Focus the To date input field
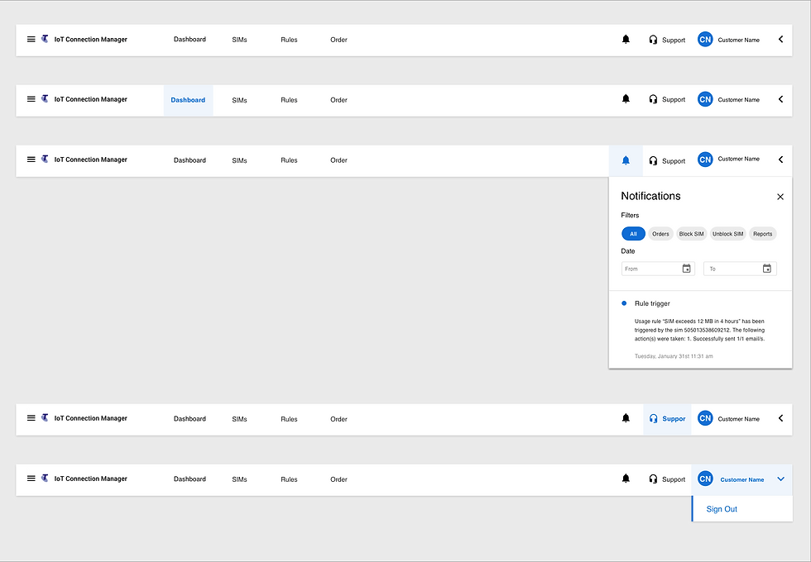 pos(740,269)
